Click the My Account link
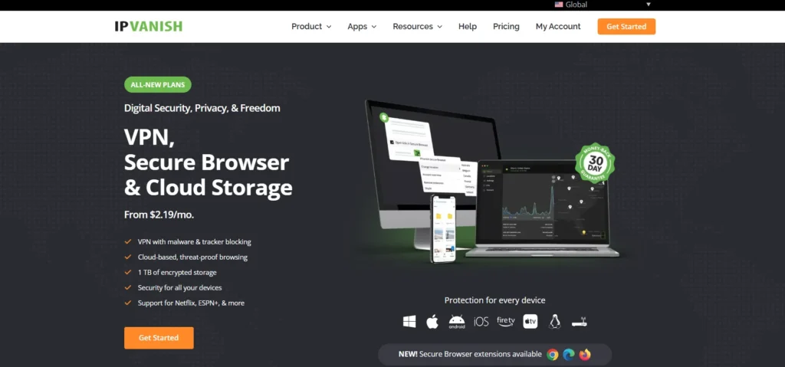This screenshot has height=367, width=785. [558, 26]
